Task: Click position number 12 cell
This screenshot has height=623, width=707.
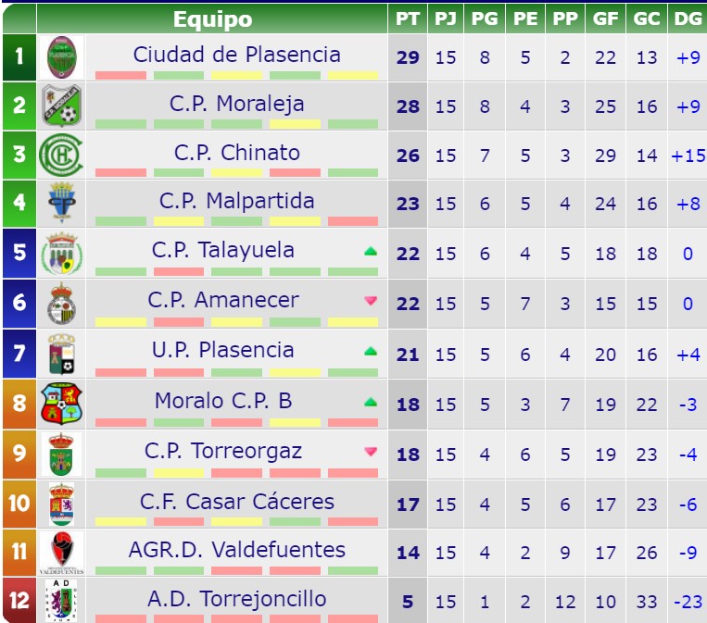Action: pos(19,600)
